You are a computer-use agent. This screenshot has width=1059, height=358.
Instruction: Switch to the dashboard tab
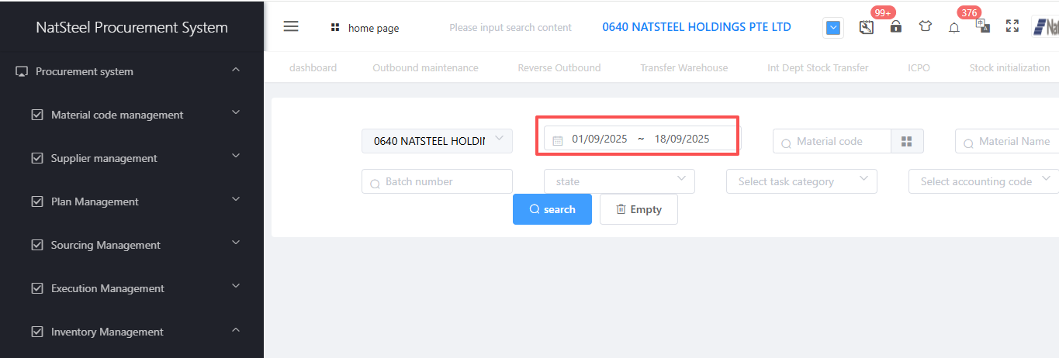(x=313, y=67)
